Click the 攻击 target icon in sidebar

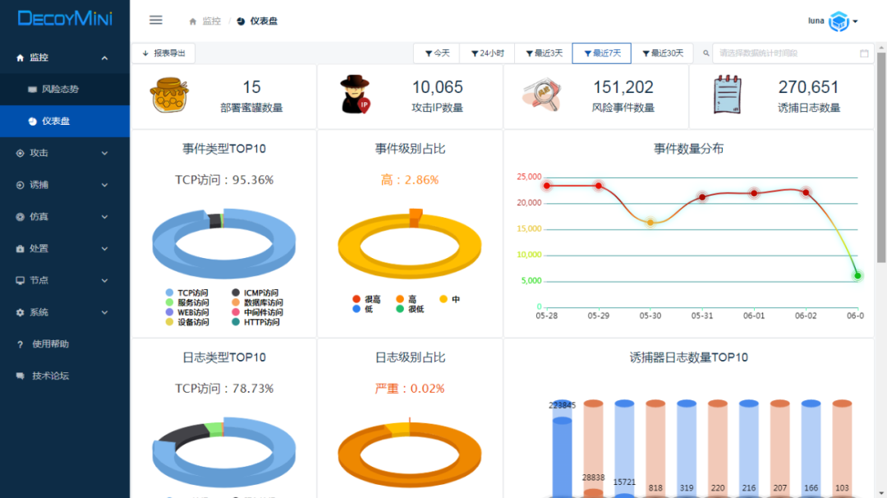click(21, 154)
